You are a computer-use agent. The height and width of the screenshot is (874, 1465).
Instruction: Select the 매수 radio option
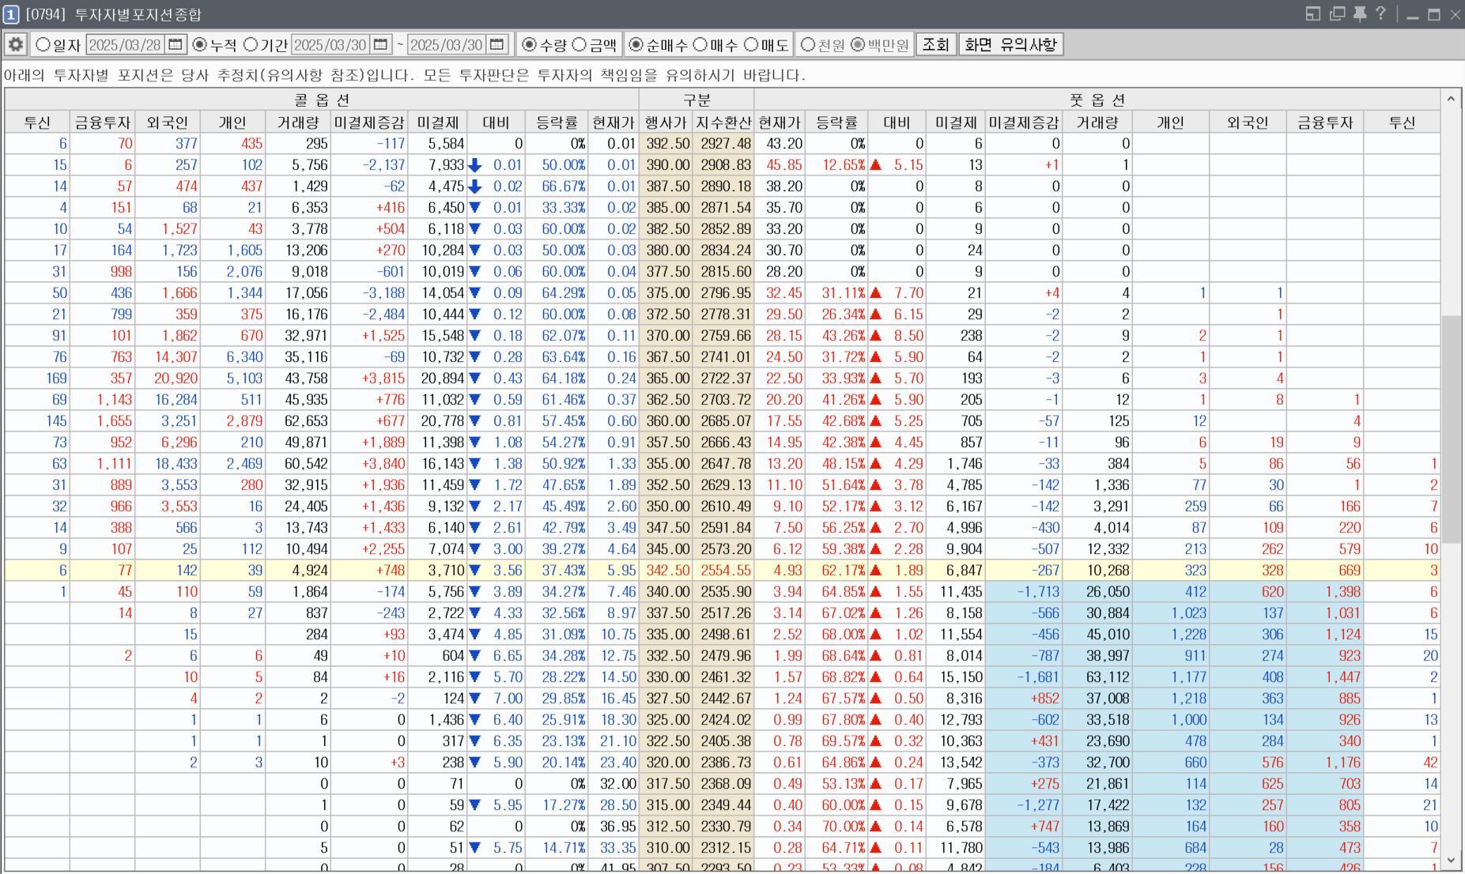coord(700,45)
